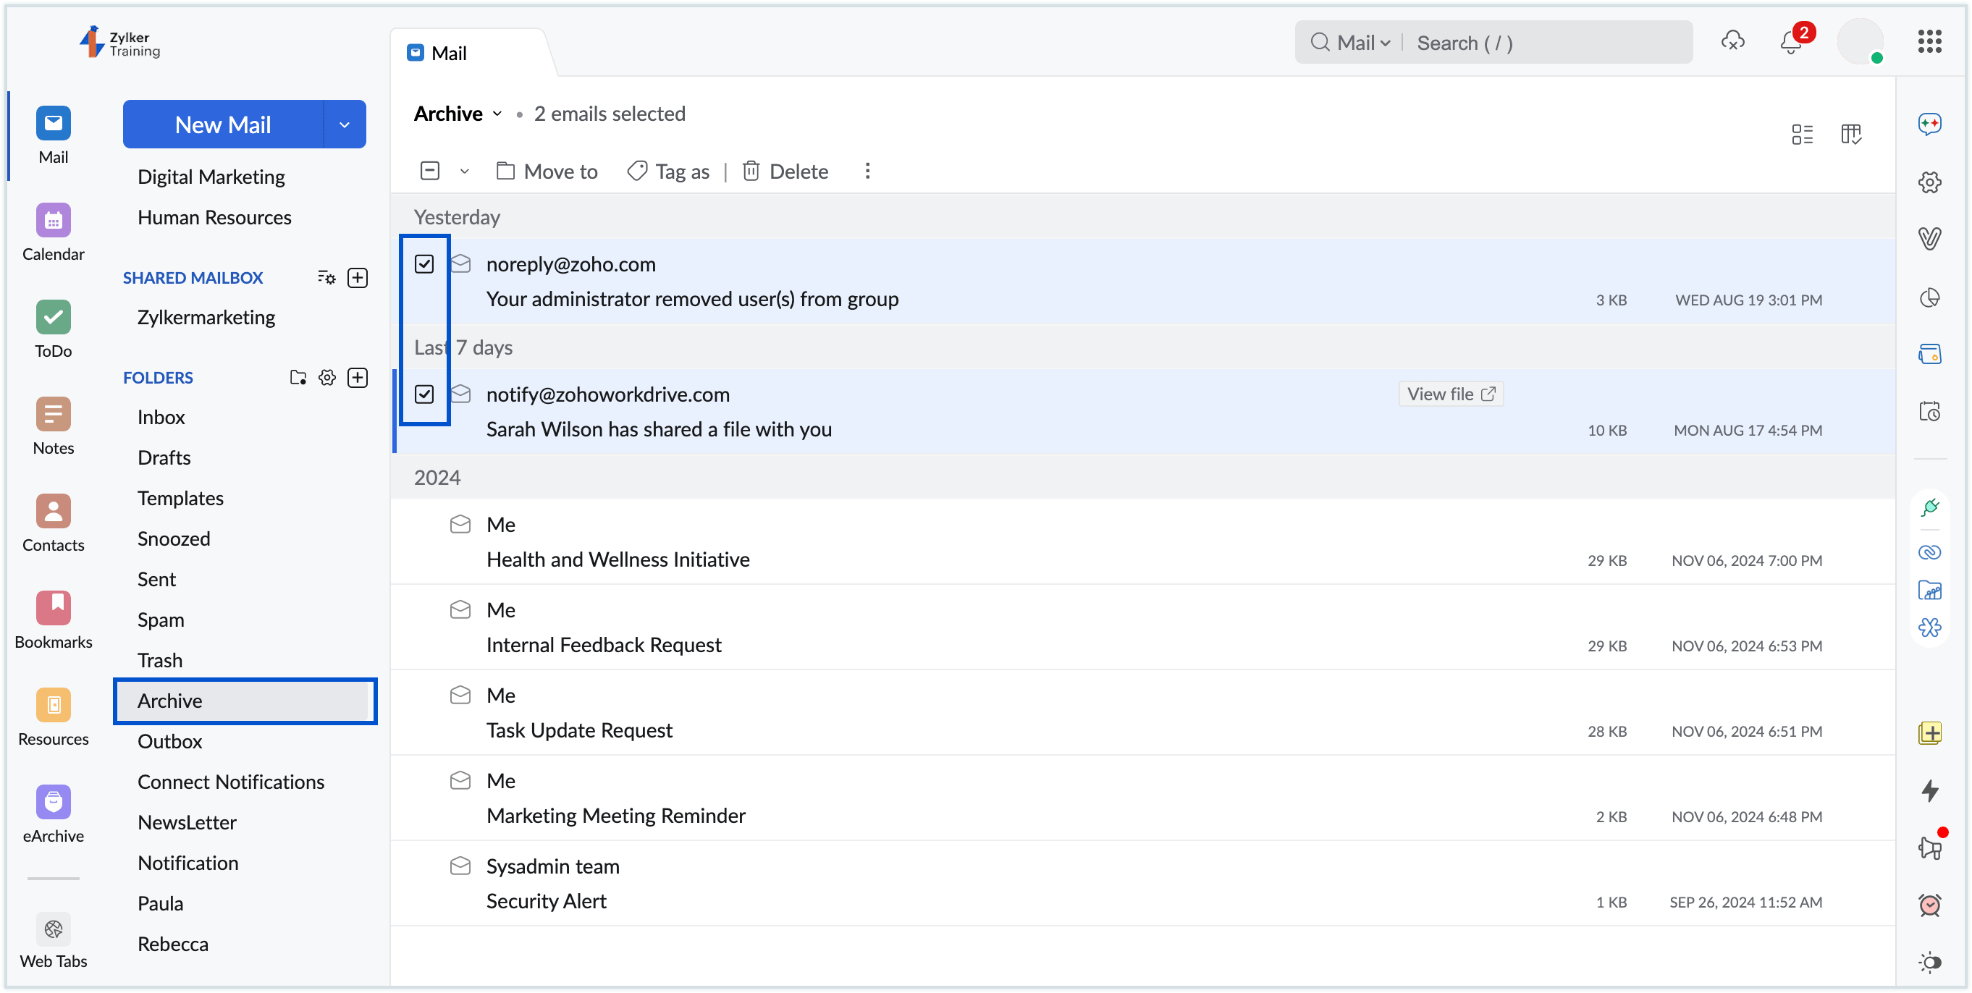Open column/reading pane layout icon
This screenshot has width=1972, height=993.
tap(1851, 134)
